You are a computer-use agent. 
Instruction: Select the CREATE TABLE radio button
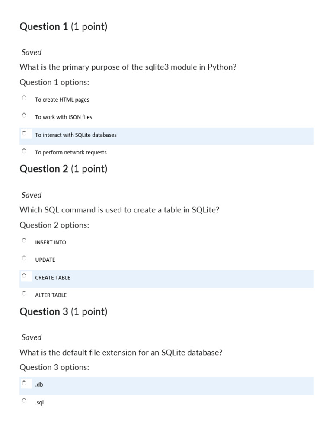click(24, 276)
